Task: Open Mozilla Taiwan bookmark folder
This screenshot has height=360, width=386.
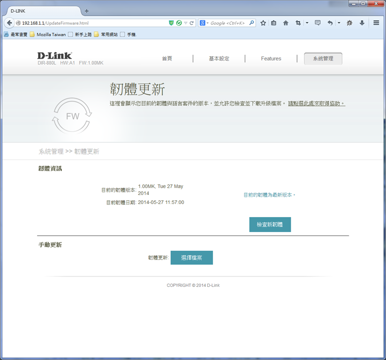Action: point(48,34)
